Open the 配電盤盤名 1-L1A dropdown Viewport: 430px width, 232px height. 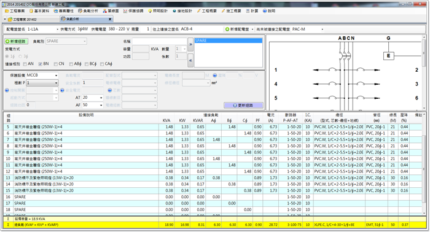(57, 29)
